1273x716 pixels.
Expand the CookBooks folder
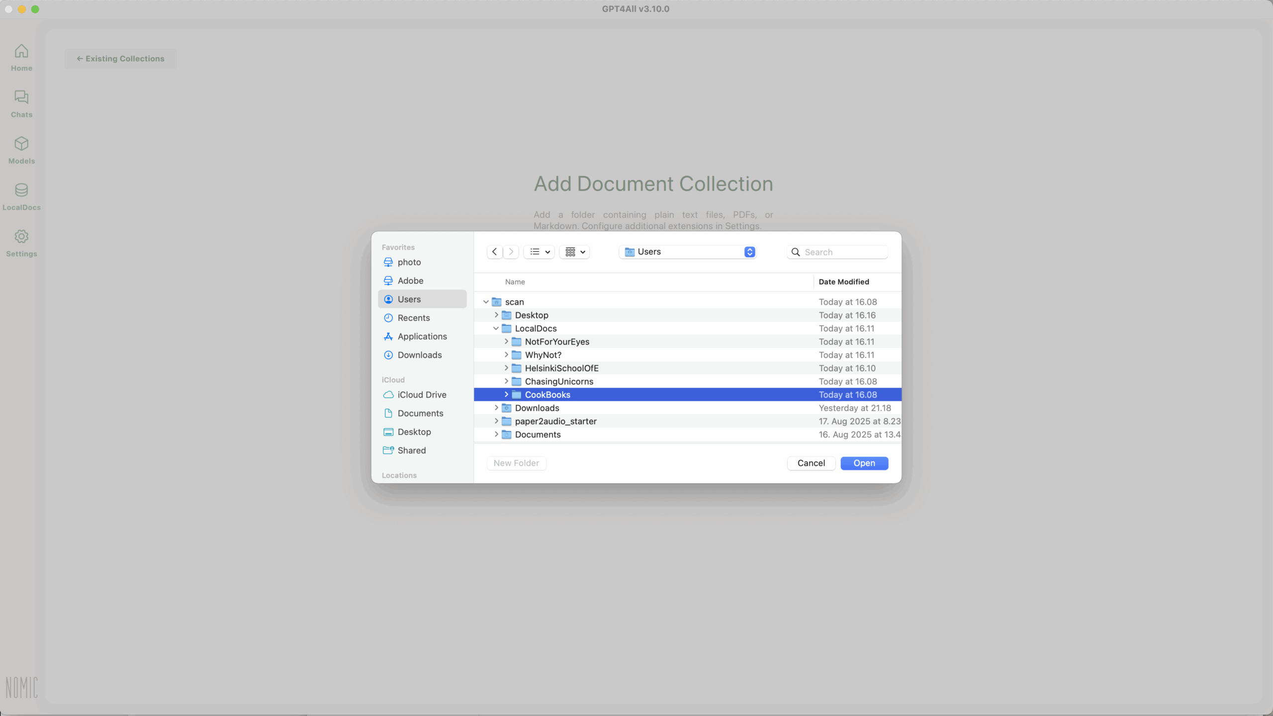click(506, 395)
